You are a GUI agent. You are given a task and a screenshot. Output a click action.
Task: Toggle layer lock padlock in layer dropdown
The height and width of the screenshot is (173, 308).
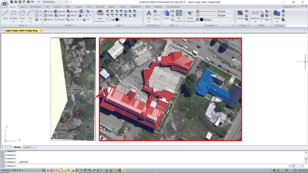coord(113,20)
